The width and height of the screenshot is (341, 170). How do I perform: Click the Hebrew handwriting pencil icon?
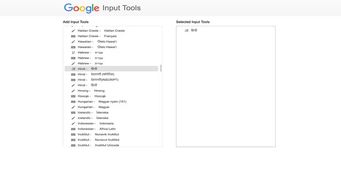[73, 63]
